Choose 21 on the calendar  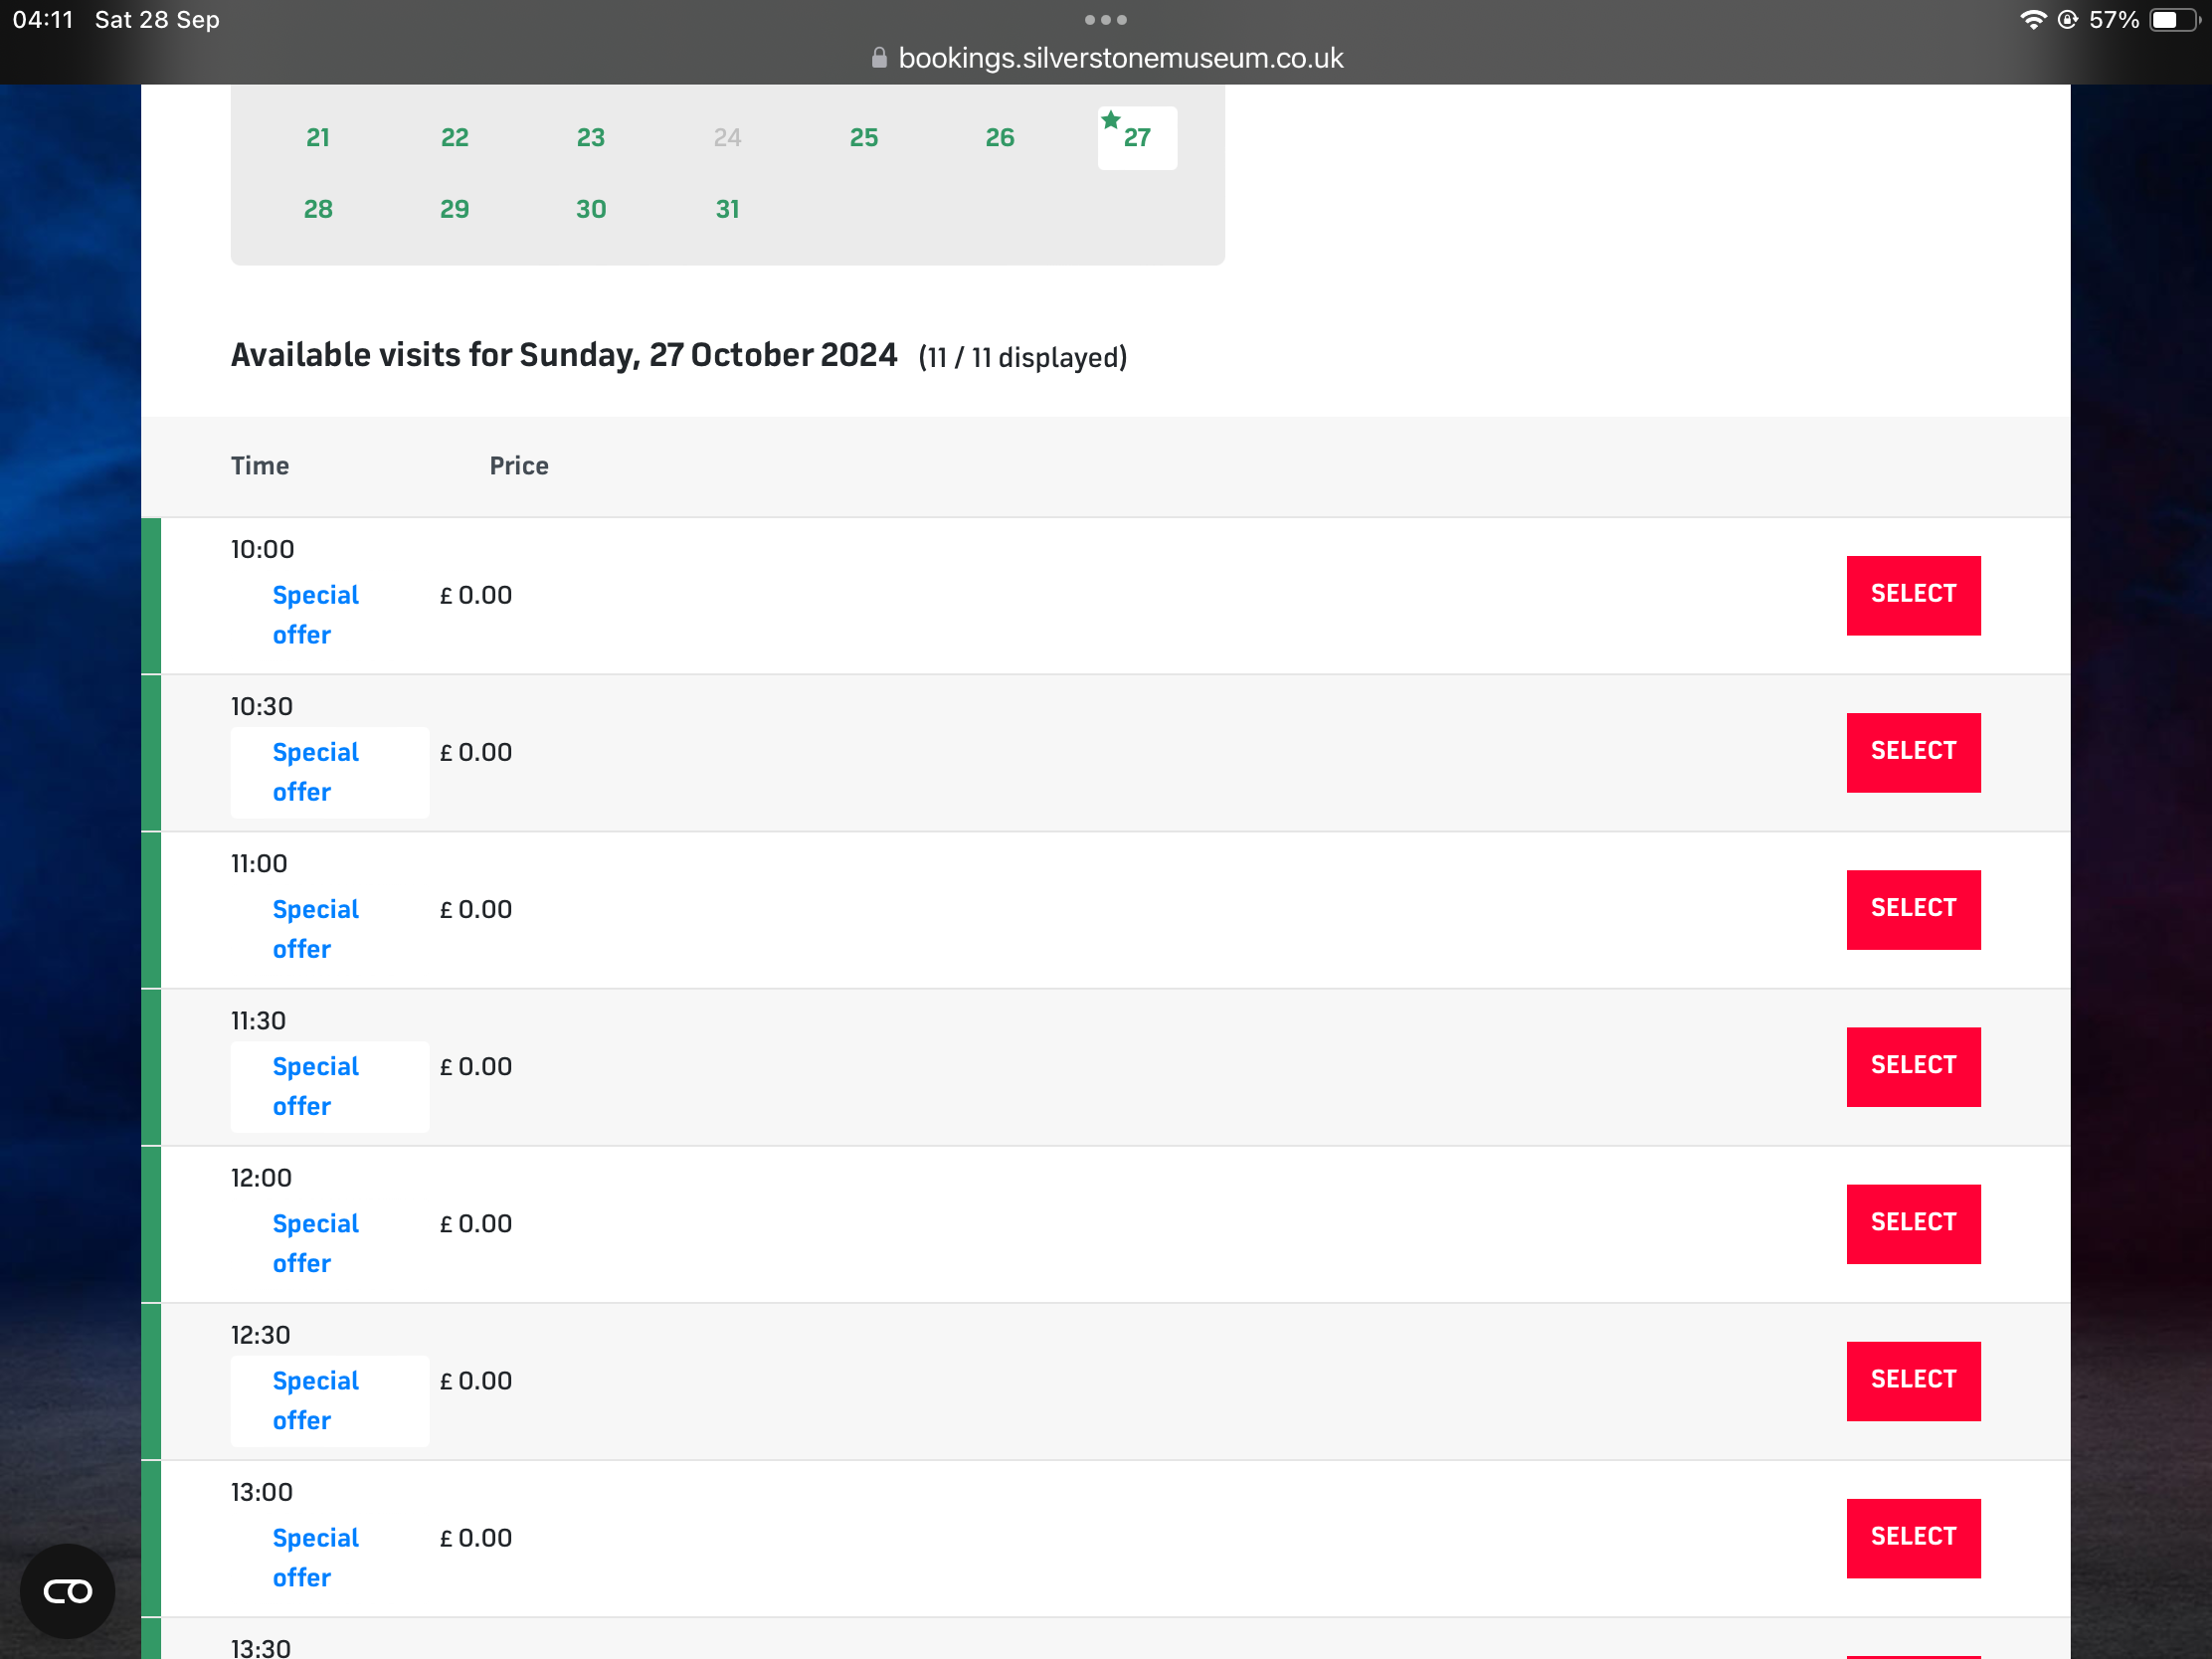(318, 138)
